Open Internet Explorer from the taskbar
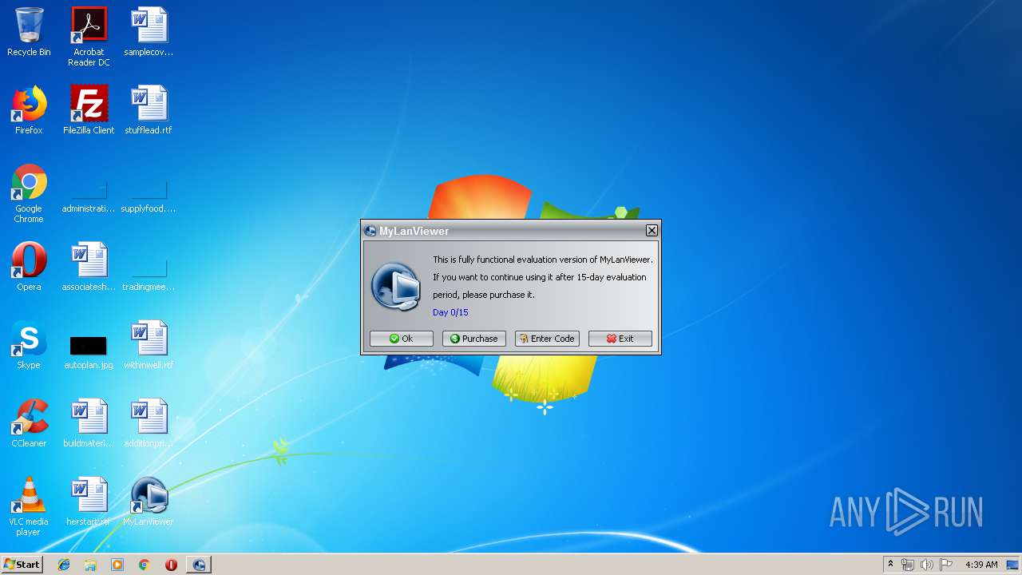 [x=64, y=565]
